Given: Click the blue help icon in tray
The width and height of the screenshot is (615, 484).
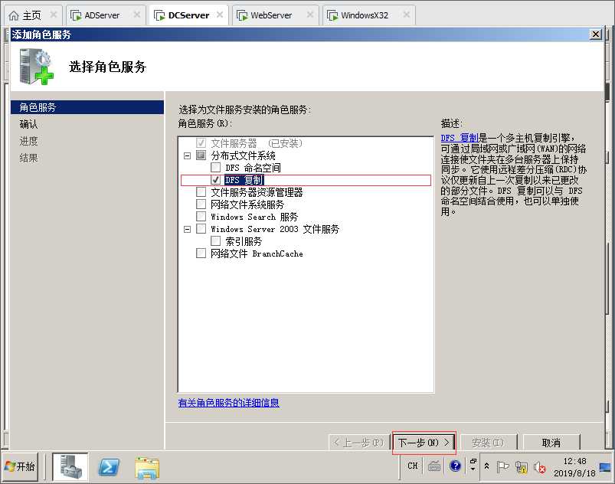Looking at the screenshot, I should coord(456,466).
